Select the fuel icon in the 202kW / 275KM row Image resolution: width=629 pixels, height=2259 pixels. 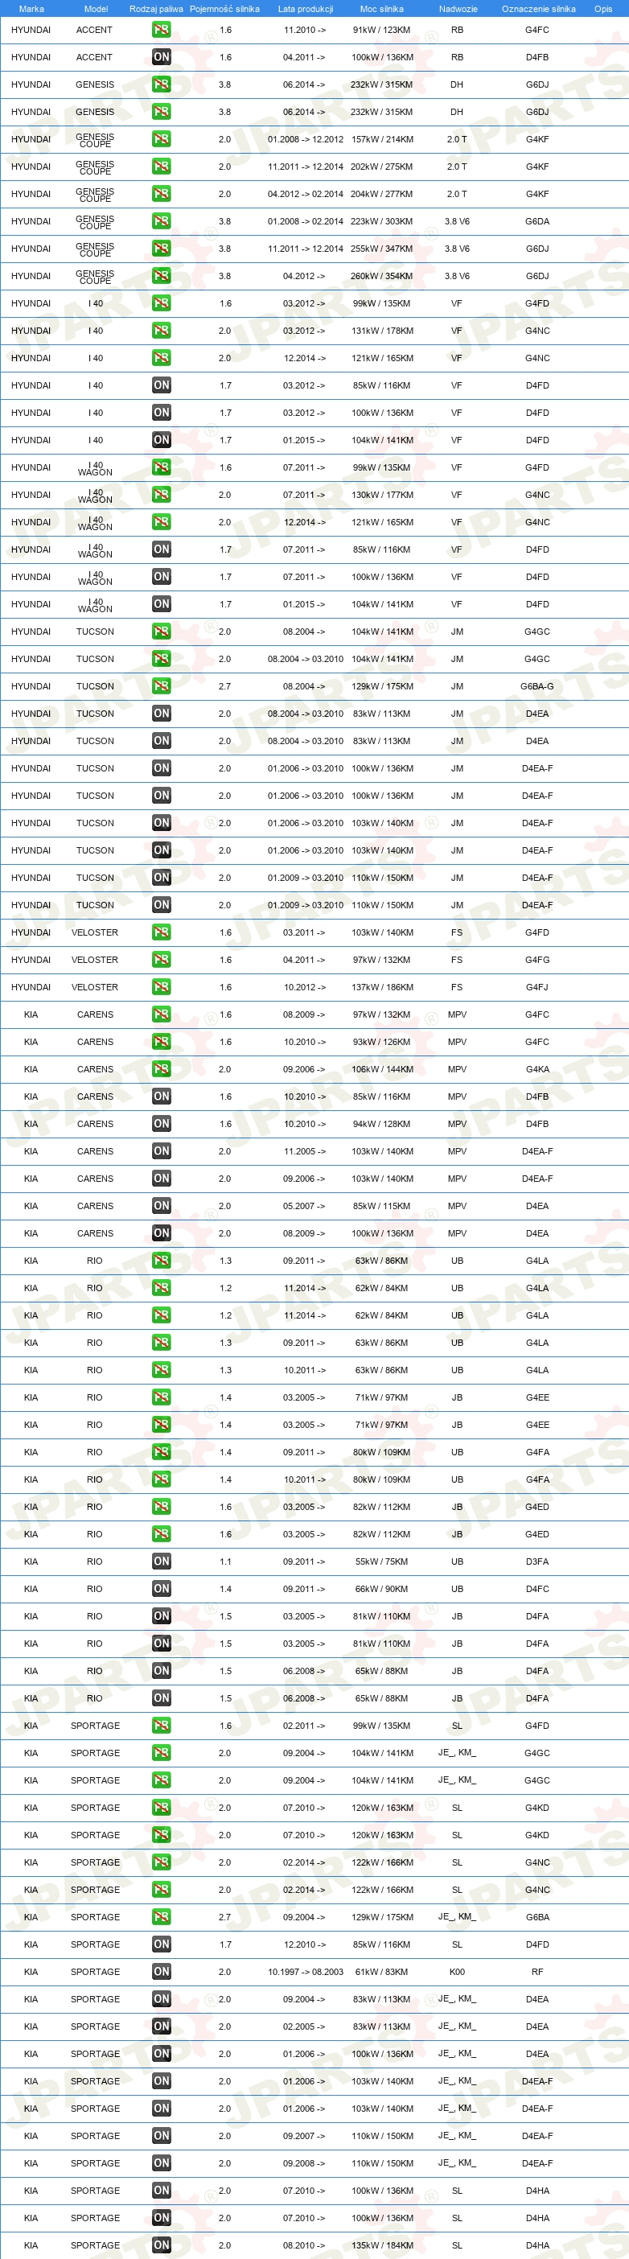(x=162, y=167)
